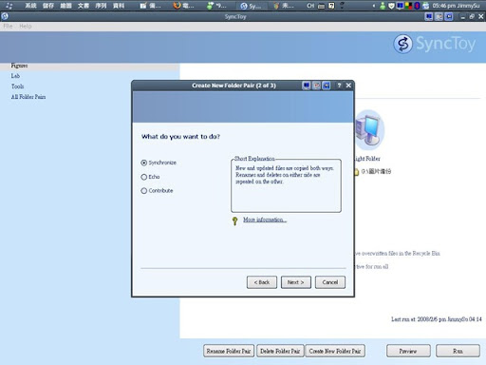The height and width of the screenshot is (365, 486).
Task: Click second monitor button in dialog title bar
Action: (x=316, y=86)
